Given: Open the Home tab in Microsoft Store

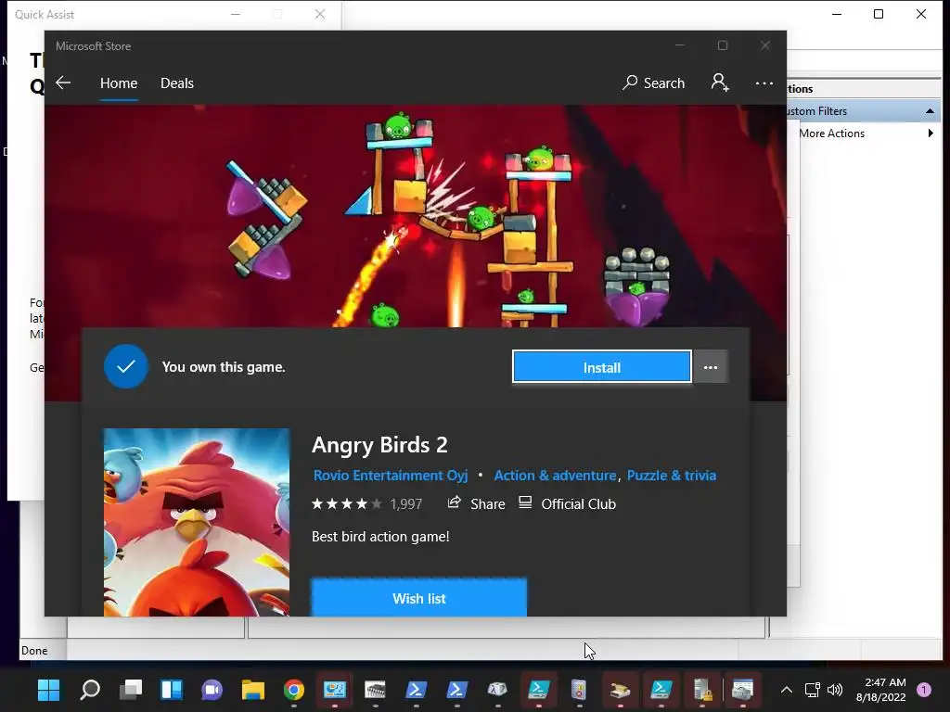Looking at the screenshot, I should (119, 83).
